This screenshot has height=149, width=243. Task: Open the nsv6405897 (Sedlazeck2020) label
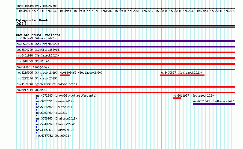[181, 73]
